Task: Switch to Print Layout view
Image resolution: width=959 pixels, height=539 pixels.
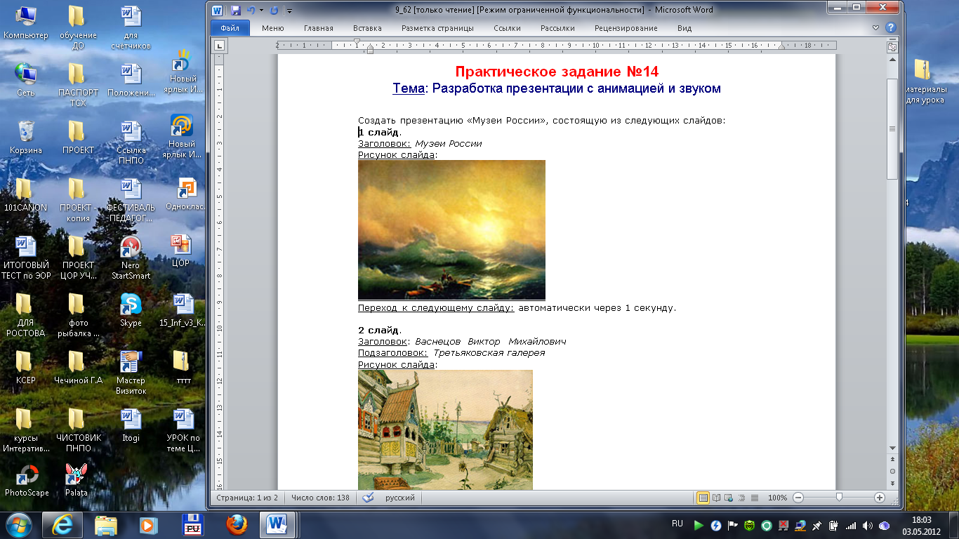Action: click(x=703, y=498)
